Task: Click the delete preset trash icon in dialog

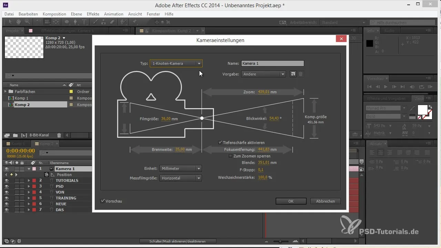Action: click(x=301, y=74)
